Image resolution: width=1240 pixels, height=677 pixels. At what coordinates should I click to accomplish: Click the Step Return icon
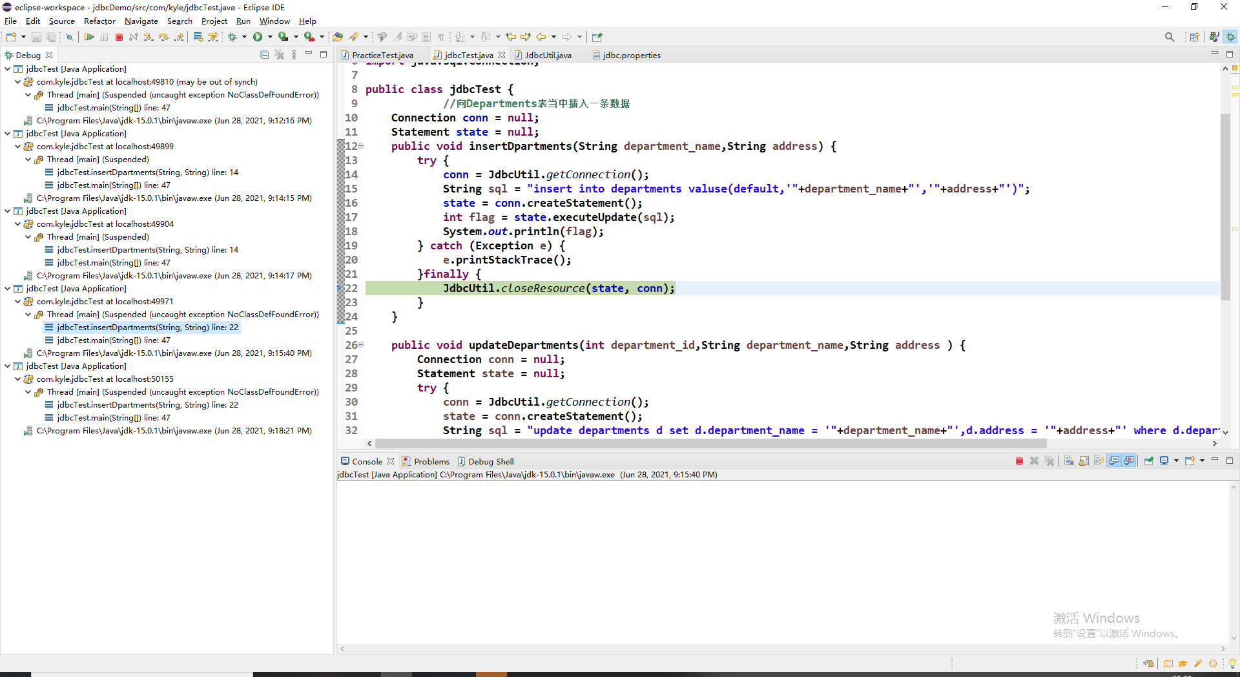tap(178, 37)
